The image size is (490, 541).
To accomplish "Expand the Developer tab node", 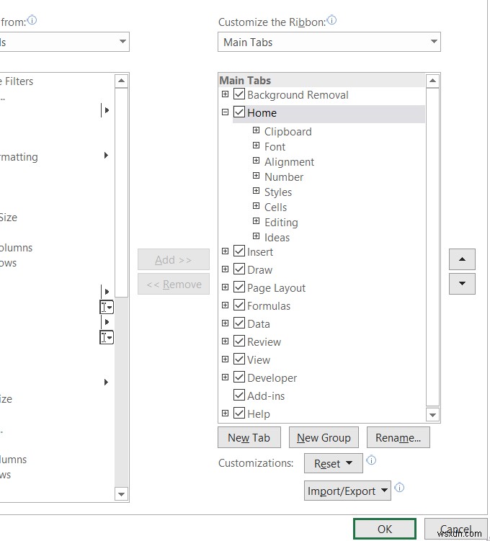I will tap(225, 377).
